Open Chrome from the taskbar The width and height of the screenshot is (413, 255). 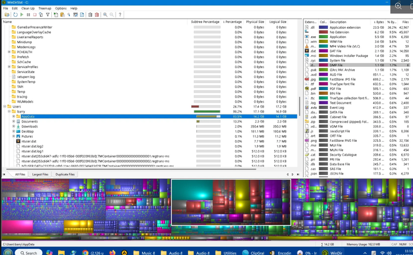tap(85, 252)
